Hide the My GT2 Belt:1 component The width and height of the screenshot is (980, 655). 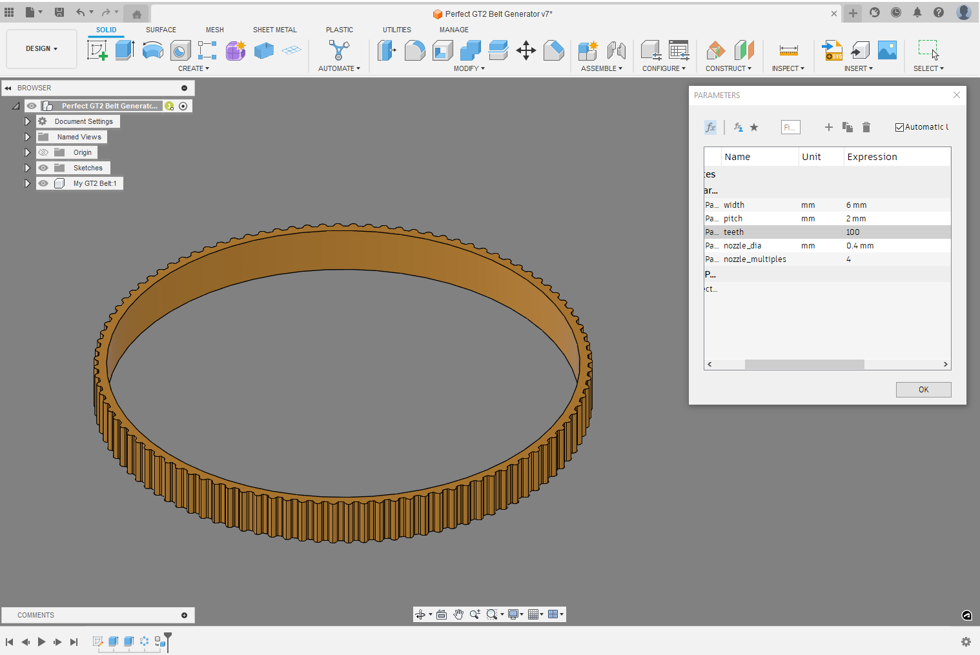point(43,183)
